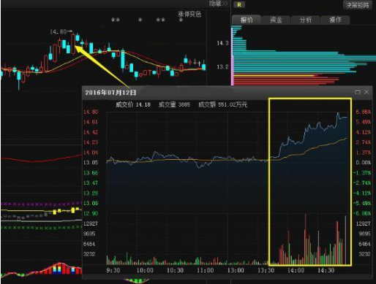Click the 14.3 label on distribution chart
This screenshot has width=376, height=284.
coord(222,43)
